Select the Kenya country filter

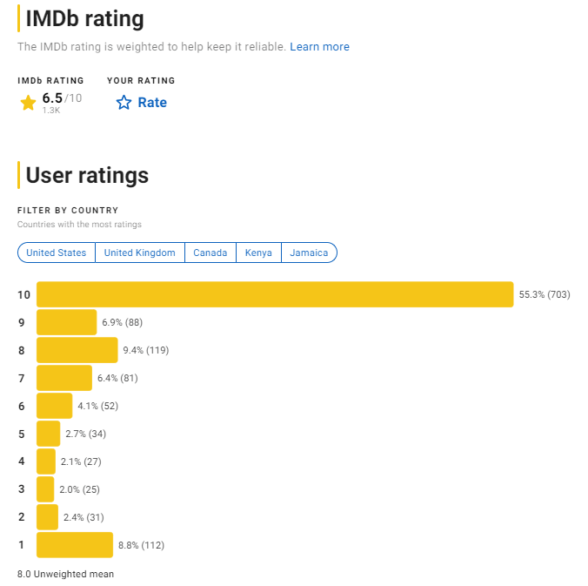258,253
